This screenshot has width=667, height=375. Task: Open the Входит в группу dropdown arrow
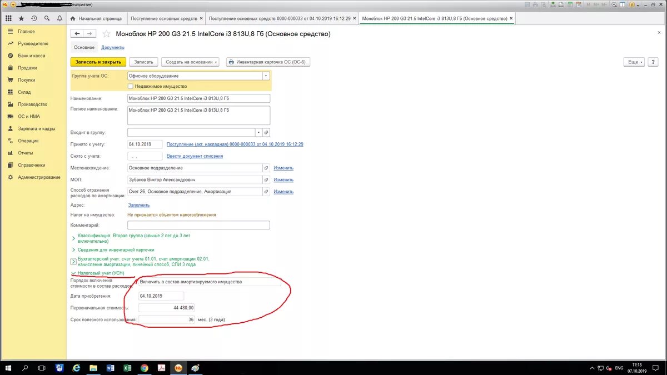(258, 132)
